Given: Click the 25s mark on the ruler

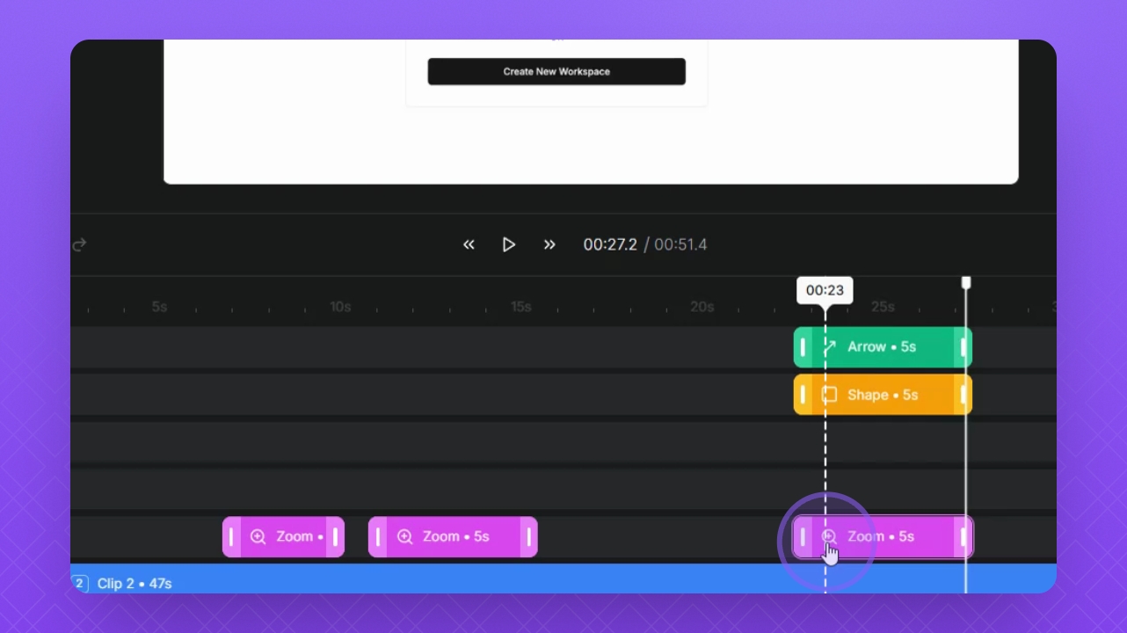Looking at the screenshot, I should click(x=883, y=307).
